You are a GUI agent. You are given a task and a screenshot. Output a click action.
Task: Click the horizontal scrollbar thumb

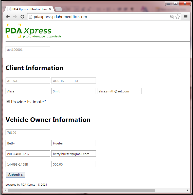click(81, 190)
